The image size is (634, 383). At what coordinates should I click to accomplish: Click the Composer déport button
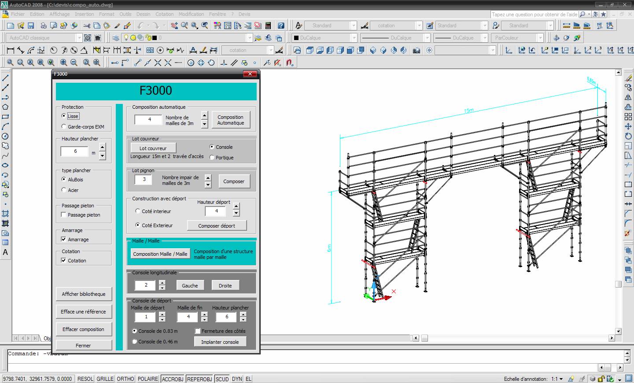(x=216, y=225)
